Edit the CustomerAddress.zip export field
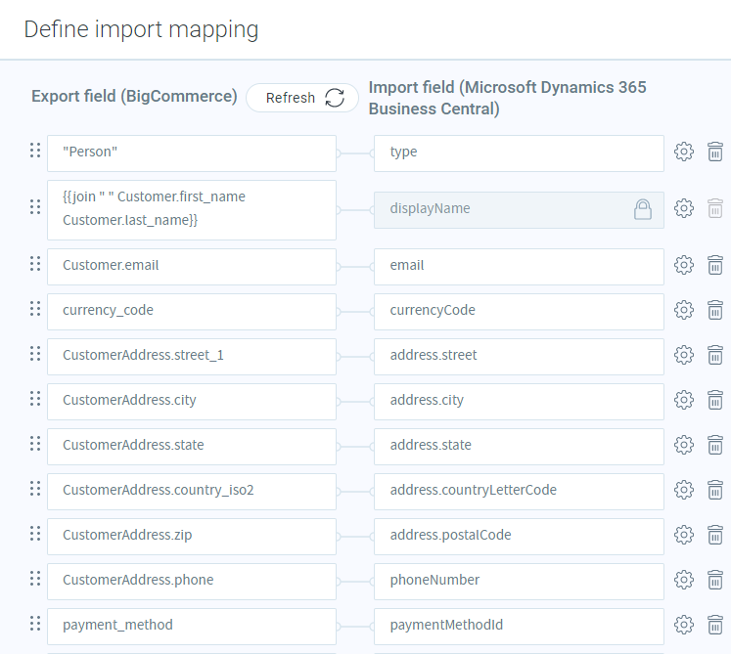This screenshot has height=654, width=731. pos(192,536)
